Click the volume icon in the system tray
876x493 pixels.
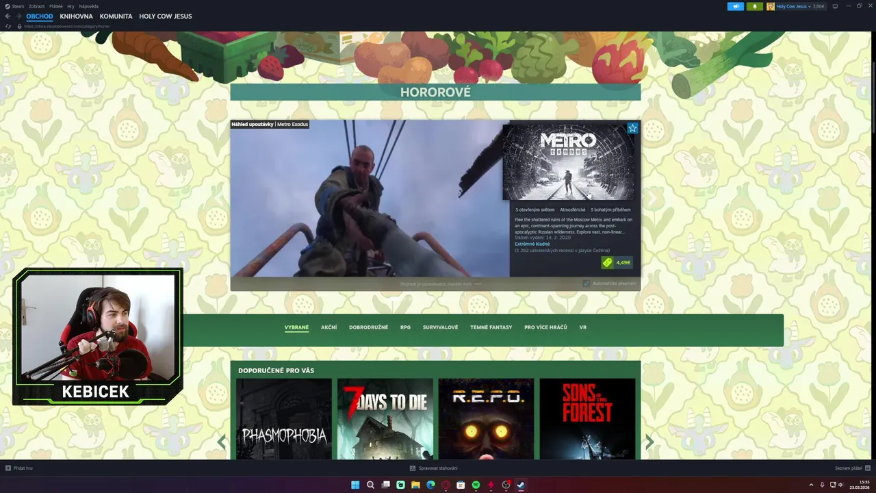(841, 485)
